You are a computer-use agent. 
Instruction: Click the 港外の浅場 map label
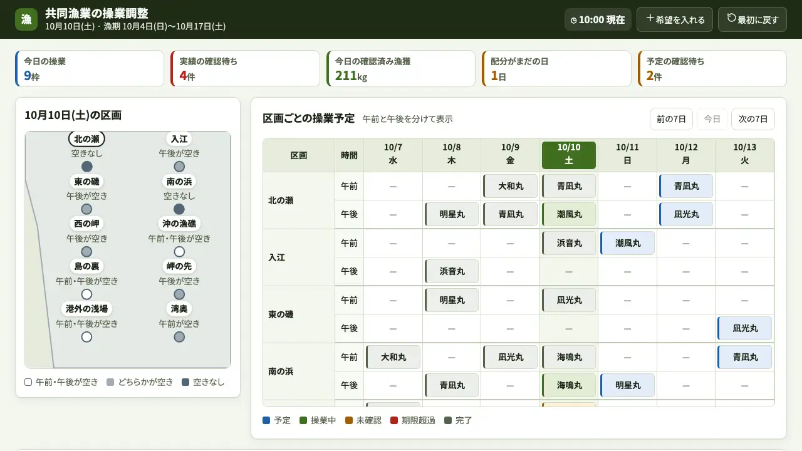87,309
